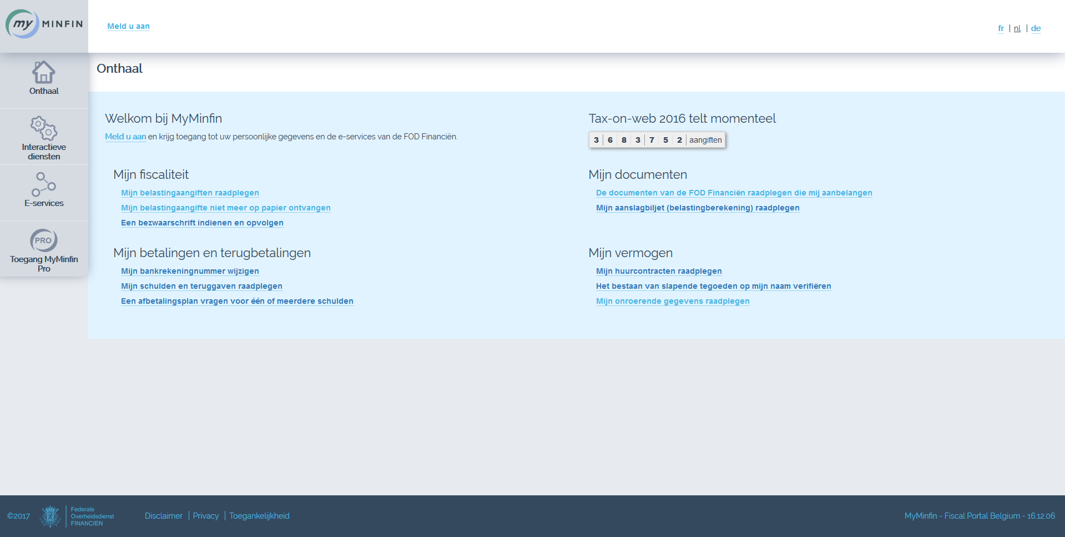1065x537 pixels.
Task: Click the Mijn documenten heading
Action: (x=638, y=174)
